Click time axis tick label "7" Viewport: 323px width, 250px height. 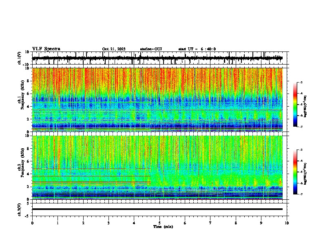click(210, 223)
